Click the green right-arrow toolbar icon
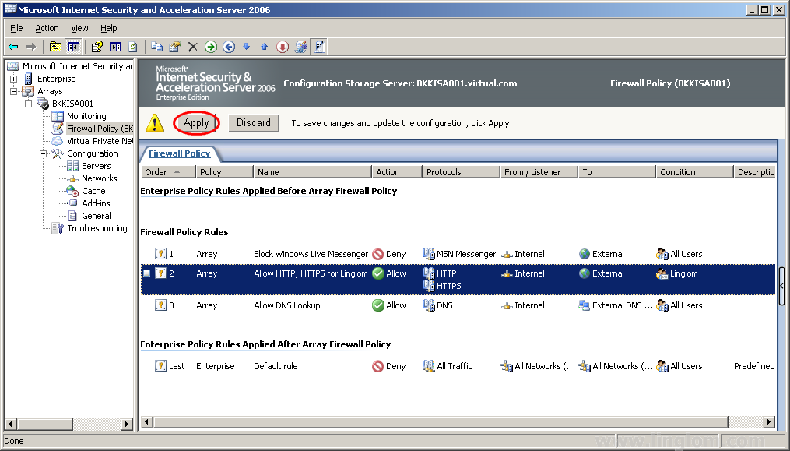Screen dimensions: 790x451 (211, 47)
